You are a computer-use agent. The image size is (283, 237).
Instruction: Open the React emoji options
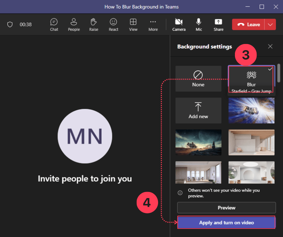[x=113, y=24]
